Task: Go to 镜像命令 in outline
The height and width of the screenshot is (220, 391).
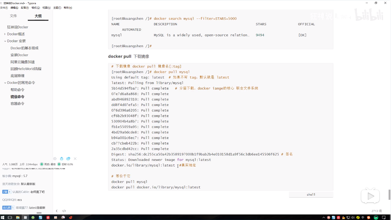Action: (x=18, y=97)
